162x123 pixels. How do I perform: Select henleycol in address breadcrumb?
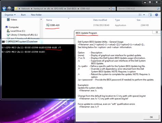38,9
